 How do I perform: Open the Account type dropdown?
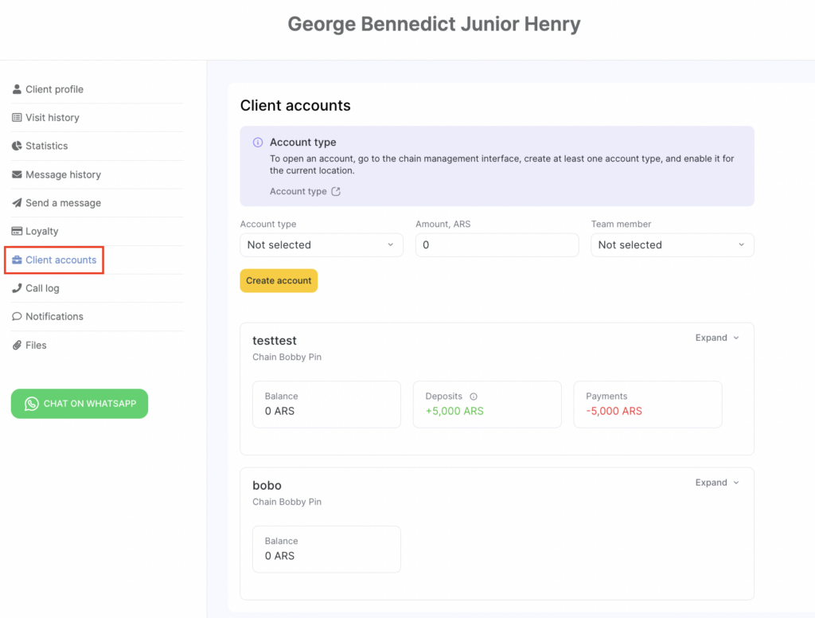[x=321, y=245]
